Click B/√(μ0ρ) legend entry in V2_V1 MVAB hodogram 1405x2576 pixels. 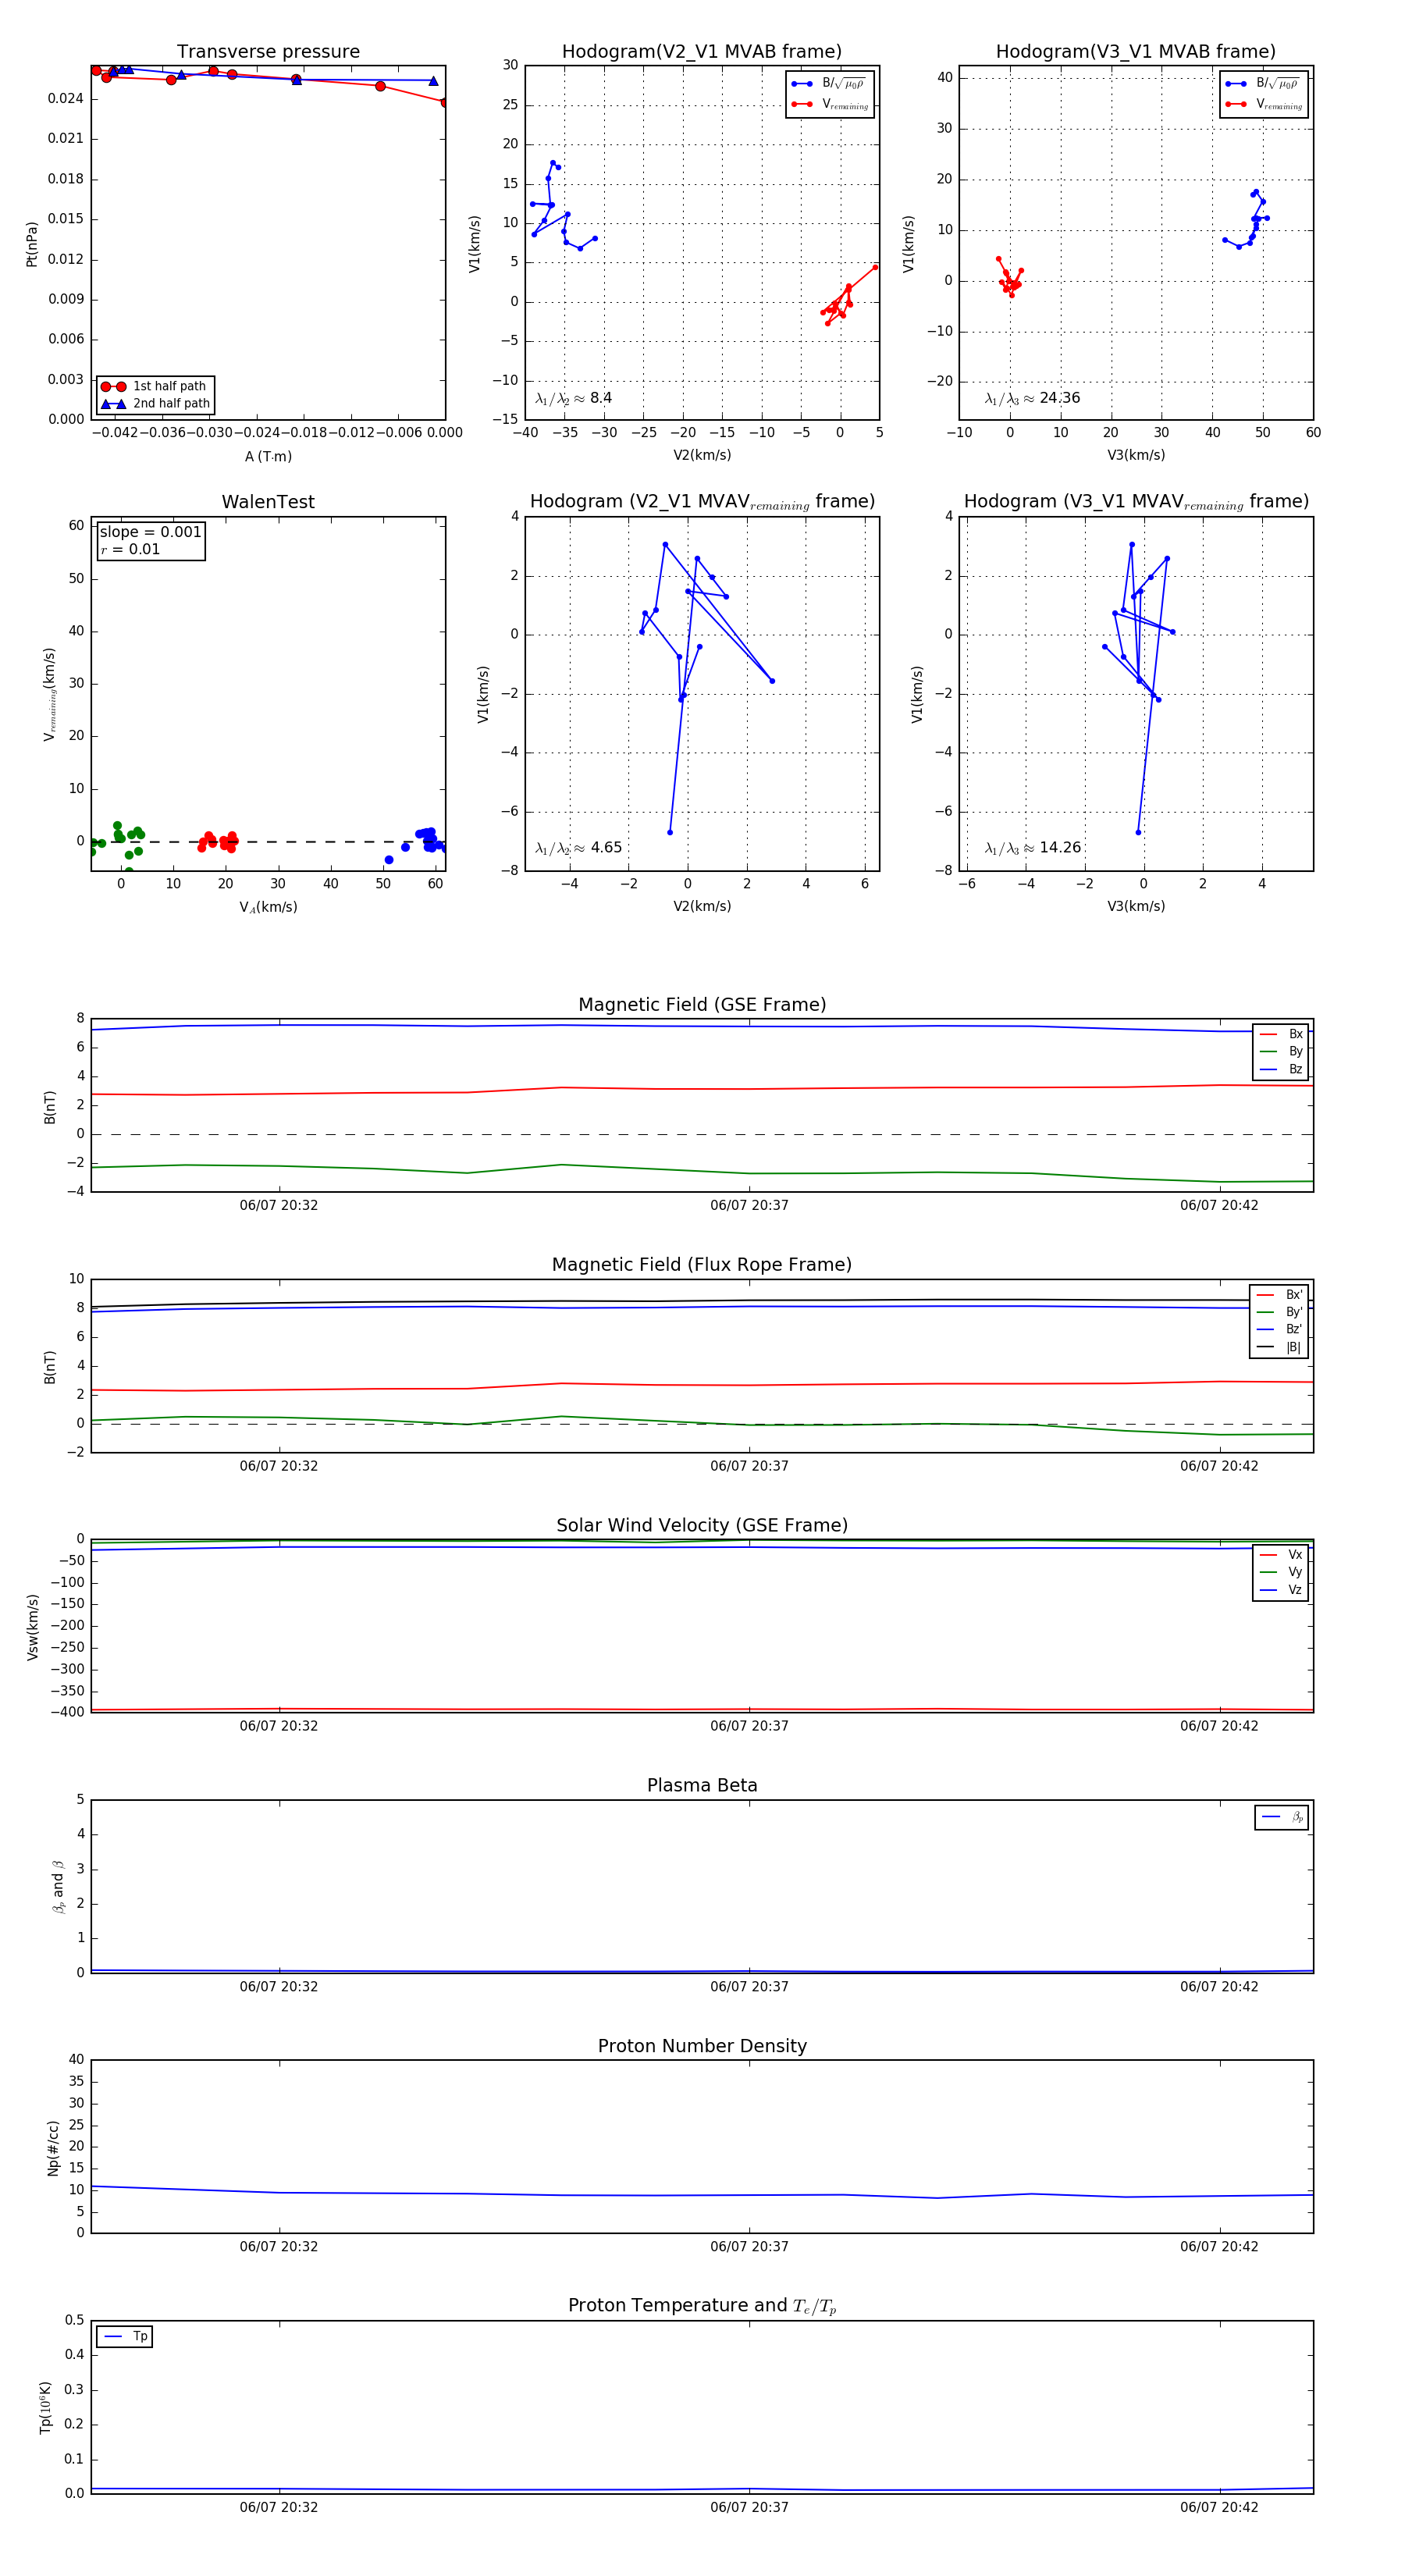(829, 84)
